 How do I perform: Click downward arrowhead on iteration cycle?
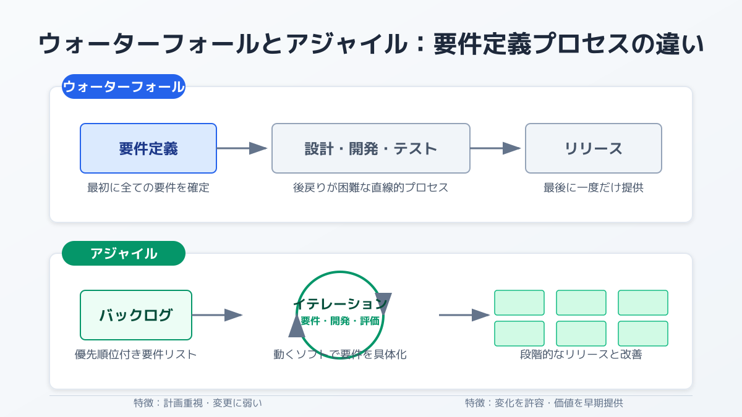point(383,303)
